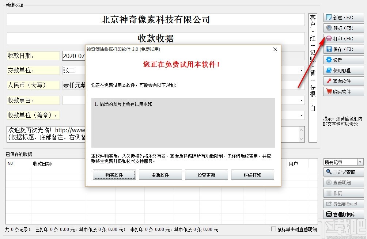Image resolution: width=367 pixels, height=239 pixels.
Task: Click 激活软件 button in the dialog
Action: (160, 175)
